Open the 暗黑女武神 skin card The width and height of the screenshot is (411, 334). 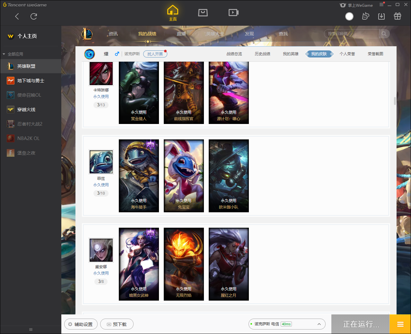139,264
